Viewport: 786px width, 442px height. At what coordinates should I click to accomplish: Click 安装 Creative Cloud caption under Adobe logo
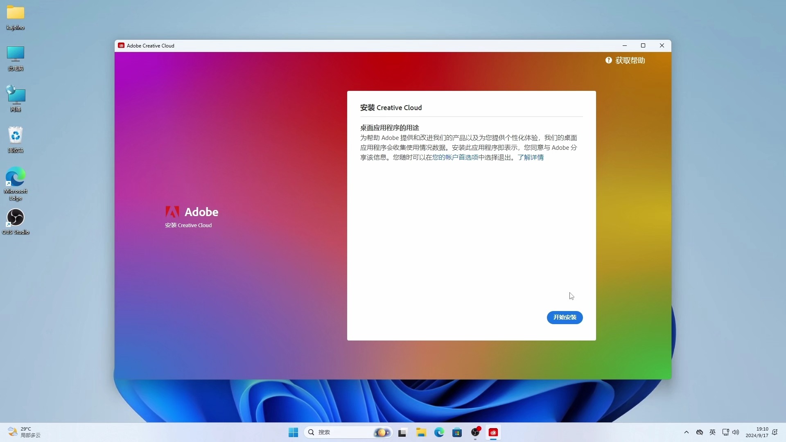pyautogui.click(x=188, y=225)
